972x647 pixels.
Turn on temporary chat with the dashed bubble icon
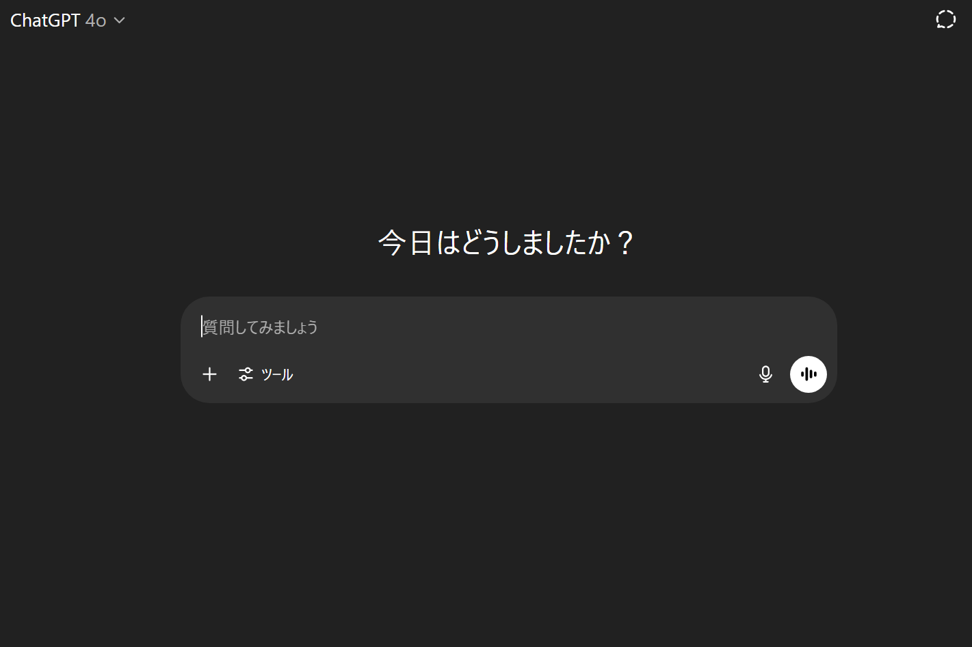point(945,20)
